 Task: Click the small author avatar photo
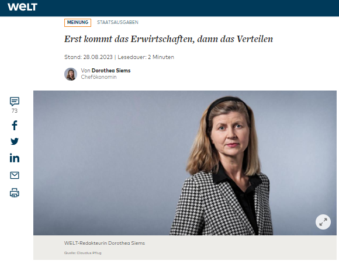(x=71, y=74)
